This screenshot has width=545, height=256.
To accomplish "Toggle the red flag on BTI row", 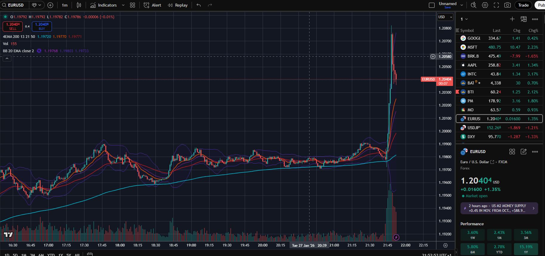I will tap(458, 92).
